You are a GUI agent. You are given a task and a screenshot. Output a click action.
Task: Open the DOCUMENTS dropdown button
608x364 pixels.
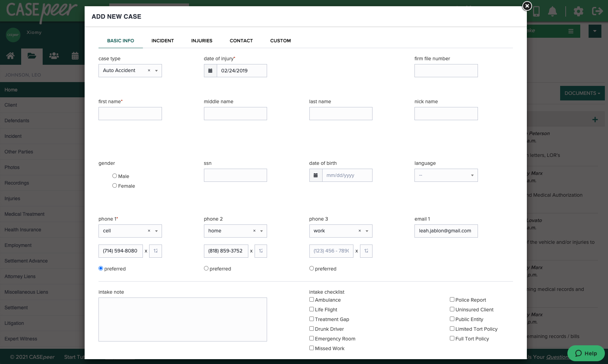582,93
